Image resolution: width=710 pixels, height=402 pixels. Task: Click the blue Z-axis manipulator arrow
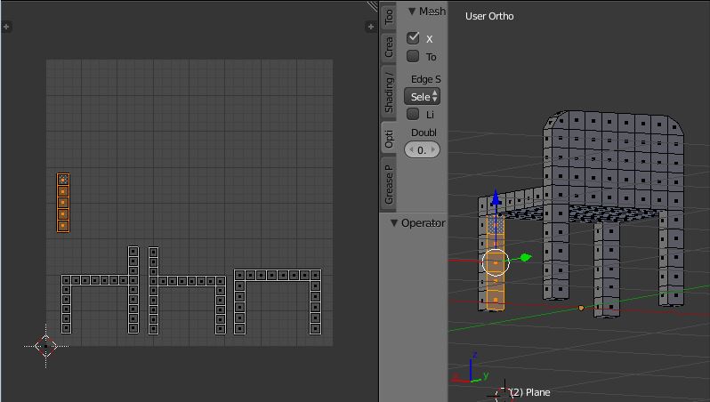pyautogui.click(x=496, y=197)
